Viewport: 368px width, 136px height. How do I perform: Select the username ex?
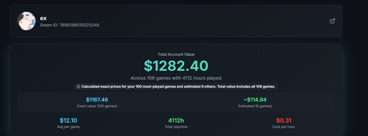[43, 18]
